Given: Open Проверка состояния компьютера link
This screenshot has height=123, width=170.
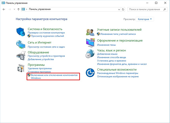Looking at the screenshot, I should pos(46,33).
